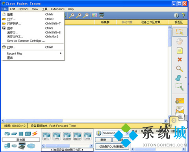Choose the Draw Polygon shape tool
This screenshot has height=152, width=189.
point(178,78)
